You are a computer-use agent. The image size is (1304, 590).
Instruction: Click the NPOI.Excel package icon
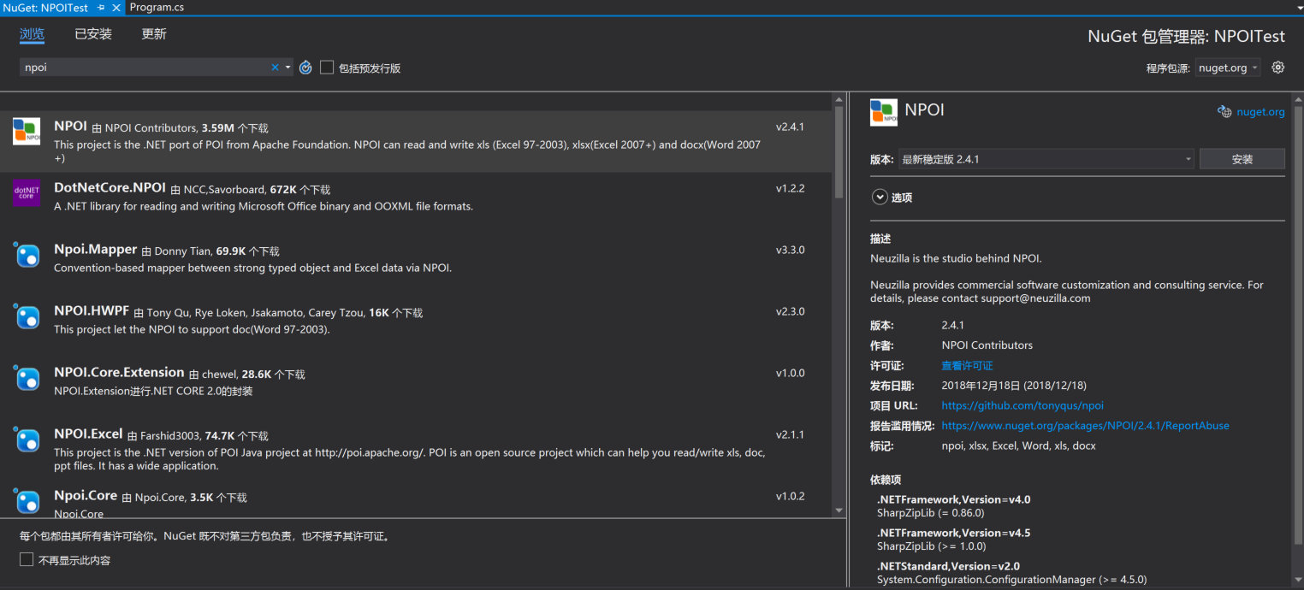[x=27, y=440]
